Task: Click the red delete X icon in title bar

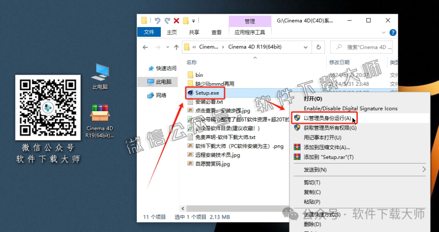Action: point(176,21)
